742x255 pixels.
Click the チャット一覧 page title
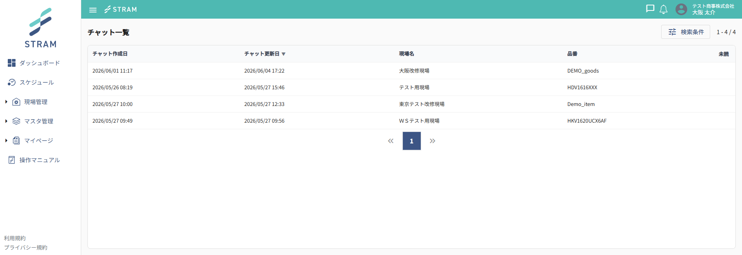[x=108, y=32]
